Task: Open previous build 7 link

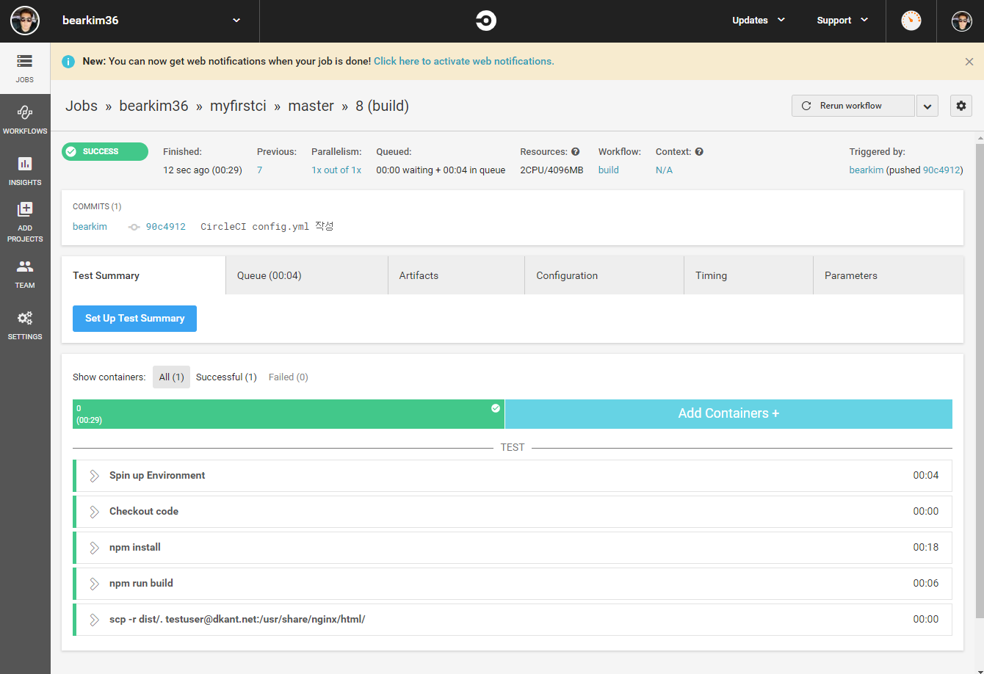Action: point(260,170)
